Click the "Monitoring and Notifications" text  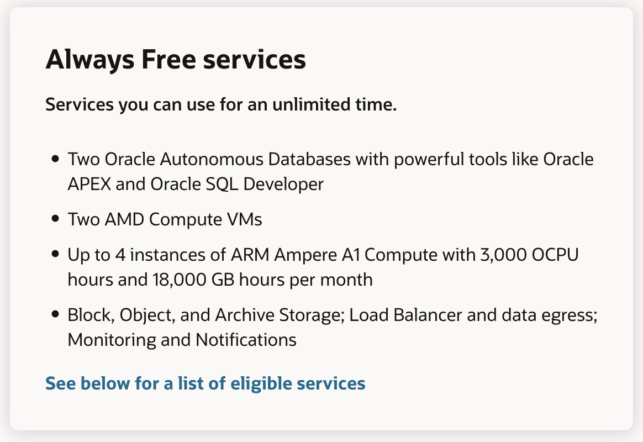coord(182,339)
